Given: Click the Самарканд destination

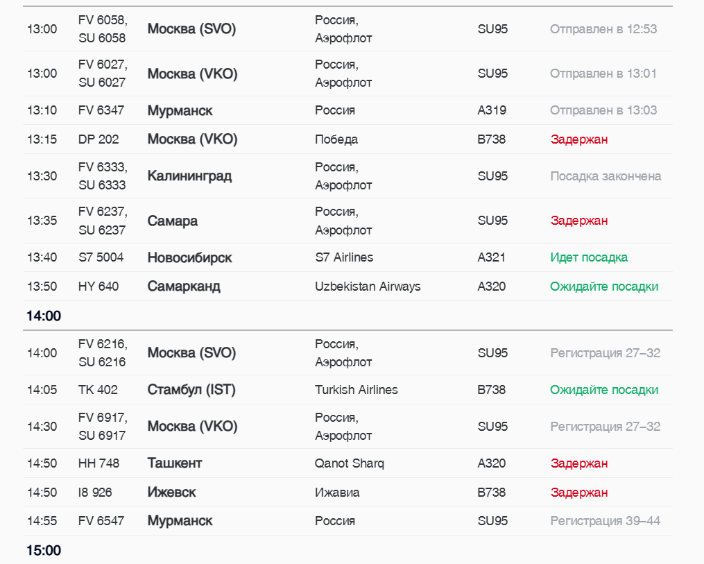Looking at the screenshot, I should point(183,287).
